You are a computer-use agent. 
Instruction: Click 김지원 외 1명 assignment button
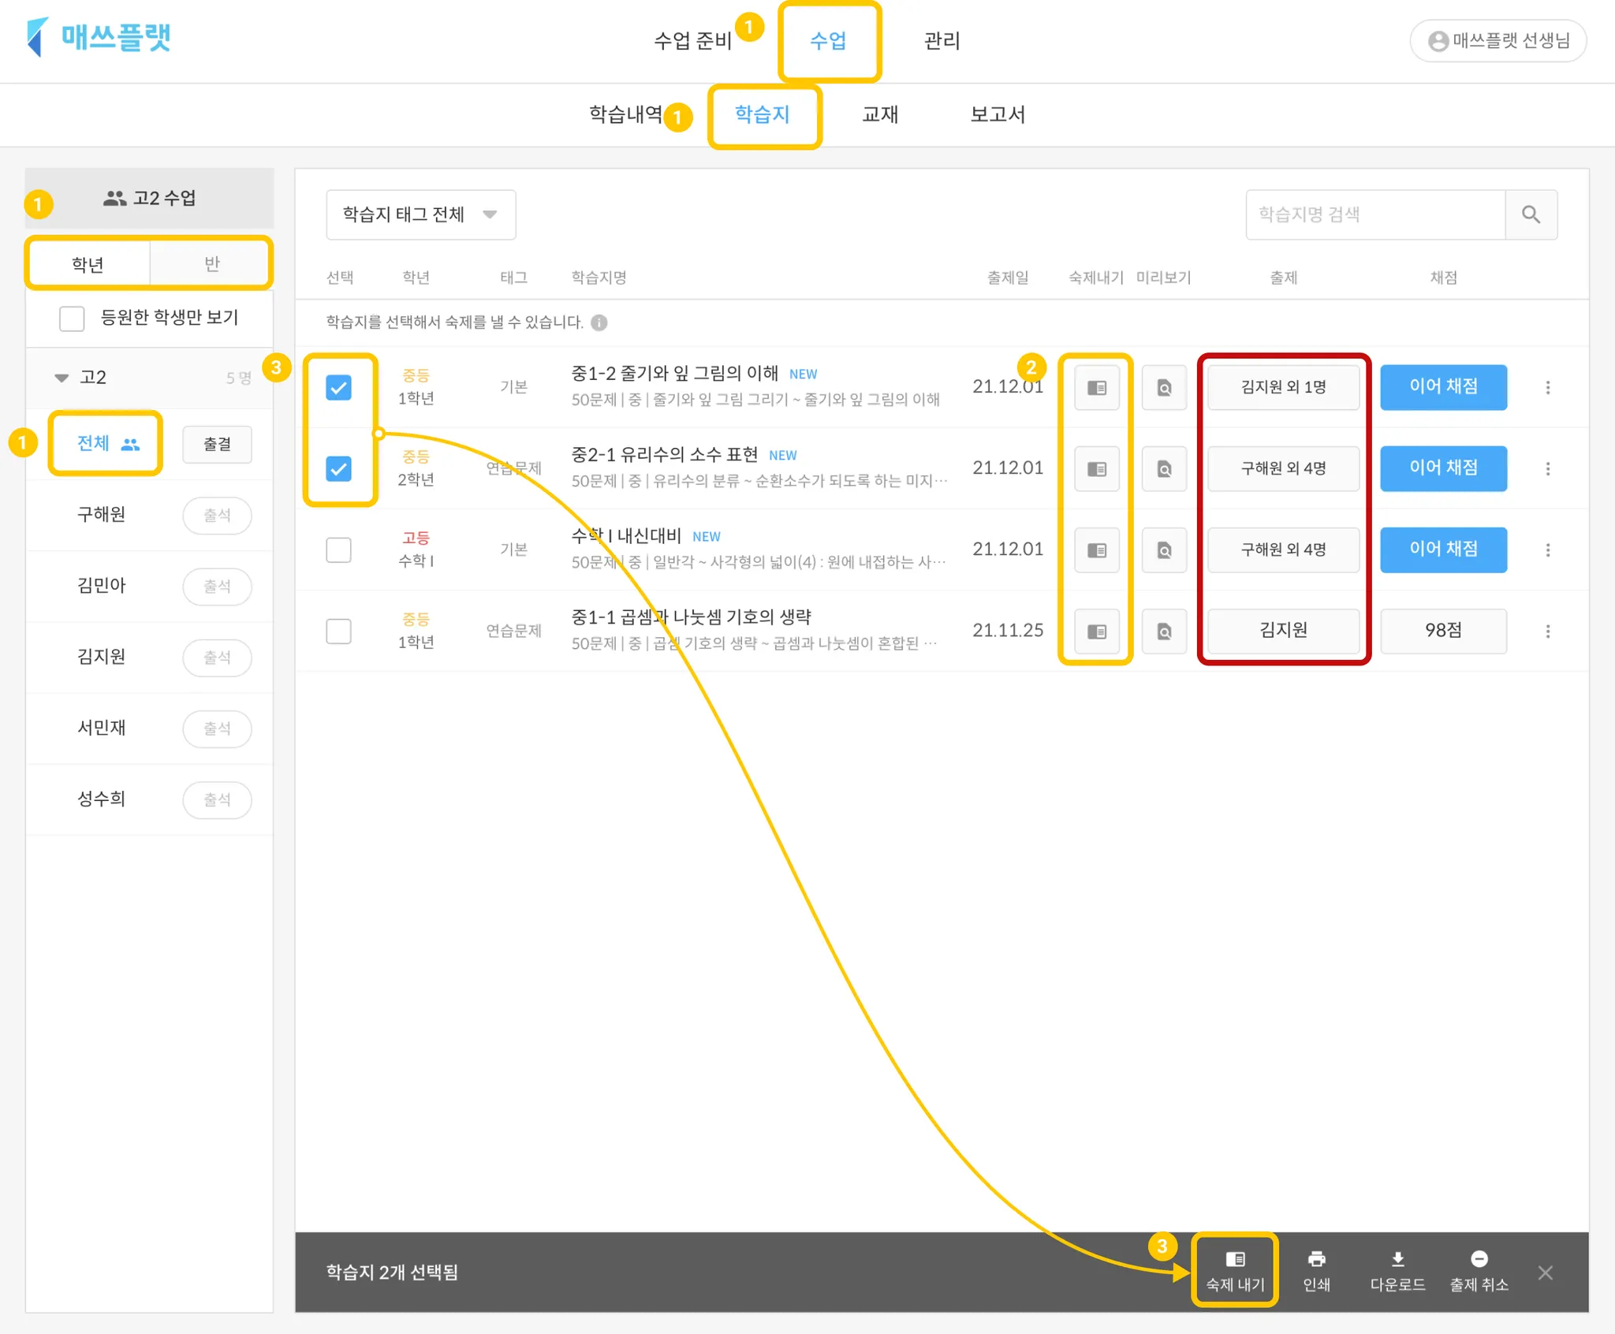1283,387
